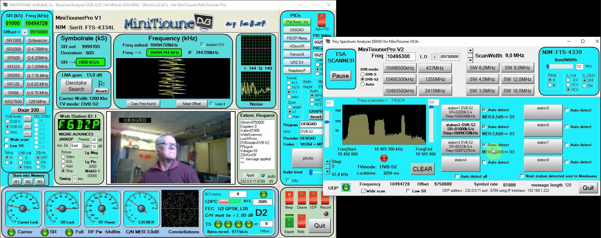
Task: Click the red lock LED in TSA Scanner
Action: 384,158
